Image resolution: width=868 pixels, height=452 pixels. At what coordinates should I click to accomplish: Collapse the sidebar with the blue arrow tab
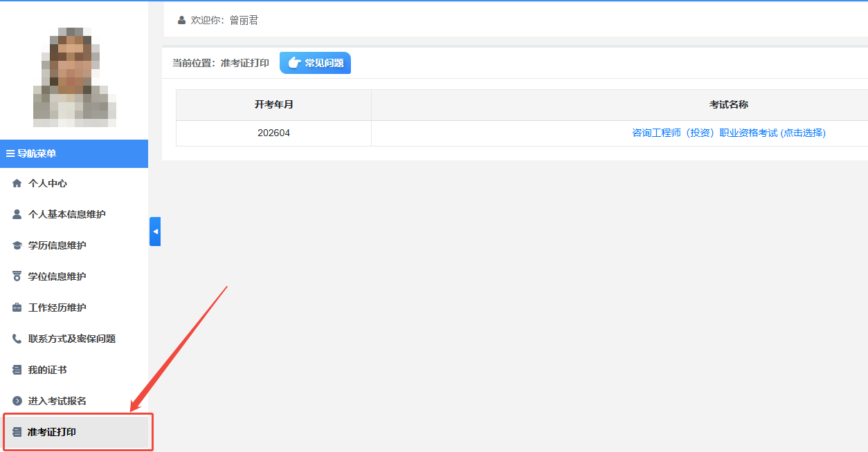click(155, 232)
